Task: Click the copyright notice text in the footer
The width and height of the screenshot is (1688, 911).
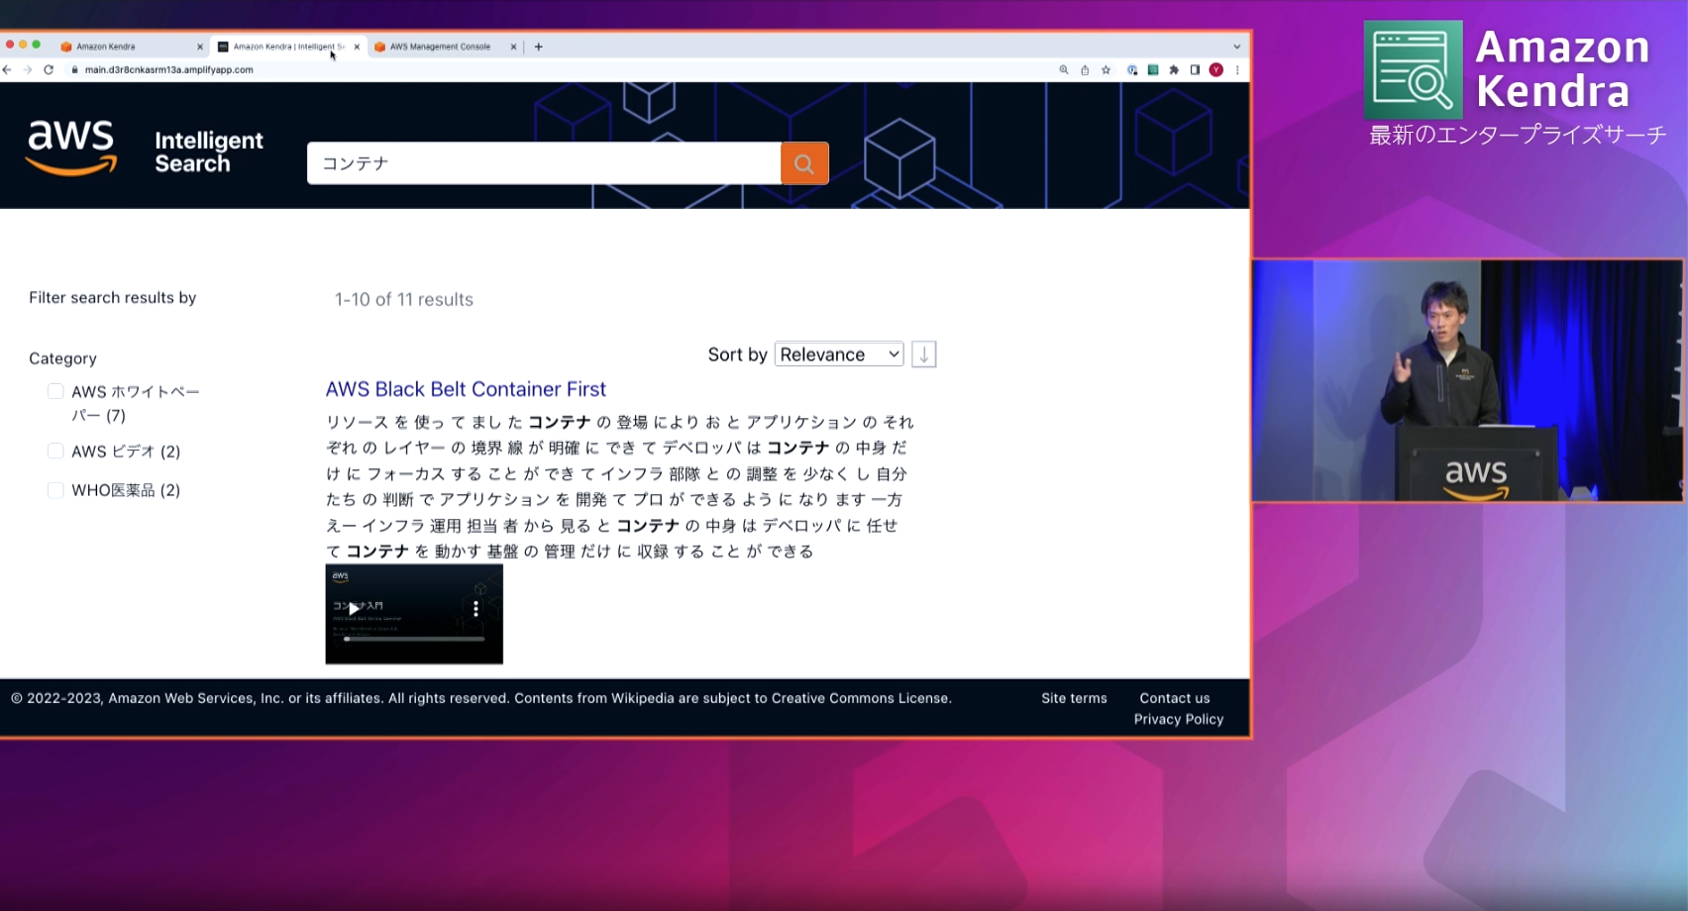Action: tap(481, 698)
